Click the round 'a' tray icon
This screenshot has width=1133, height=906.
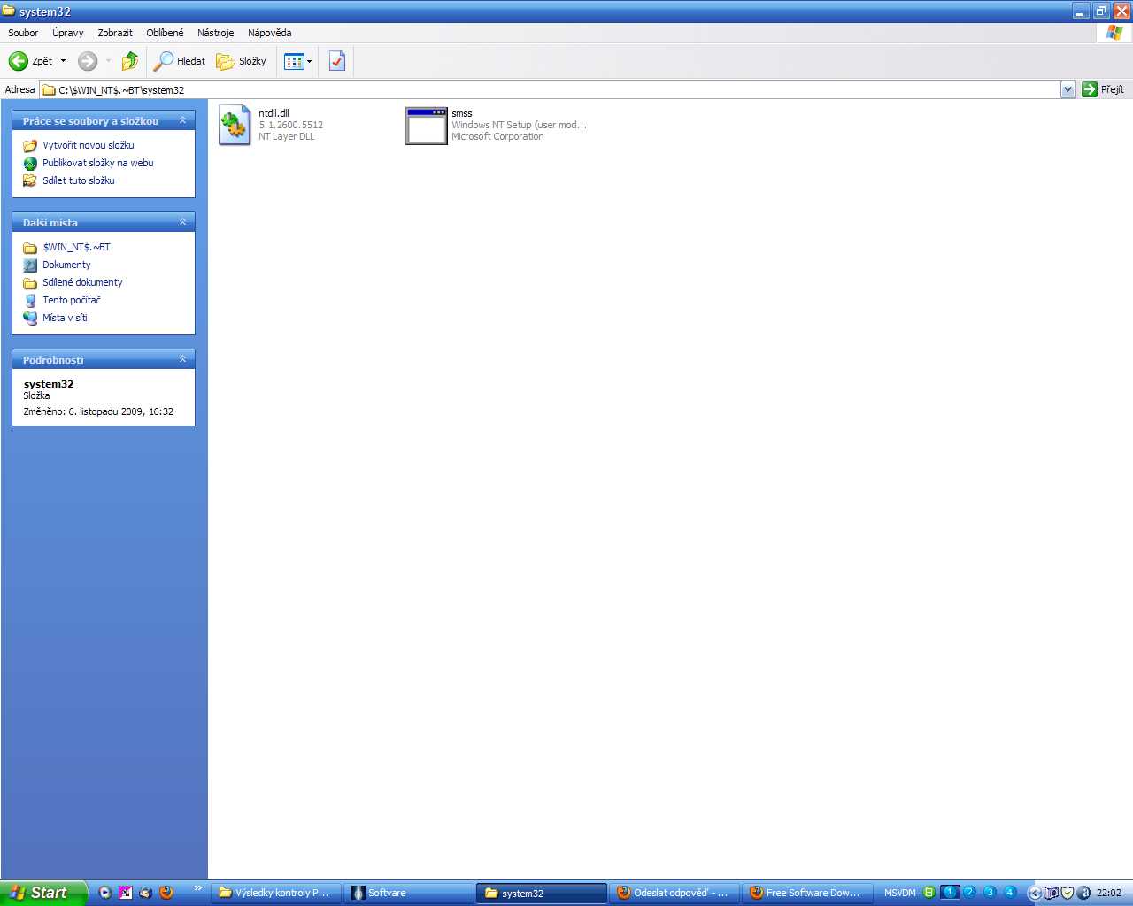pos(1083,893)
